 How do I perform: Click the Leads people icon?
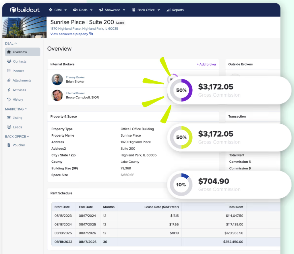pyautogui.click(x=9, y=127)
